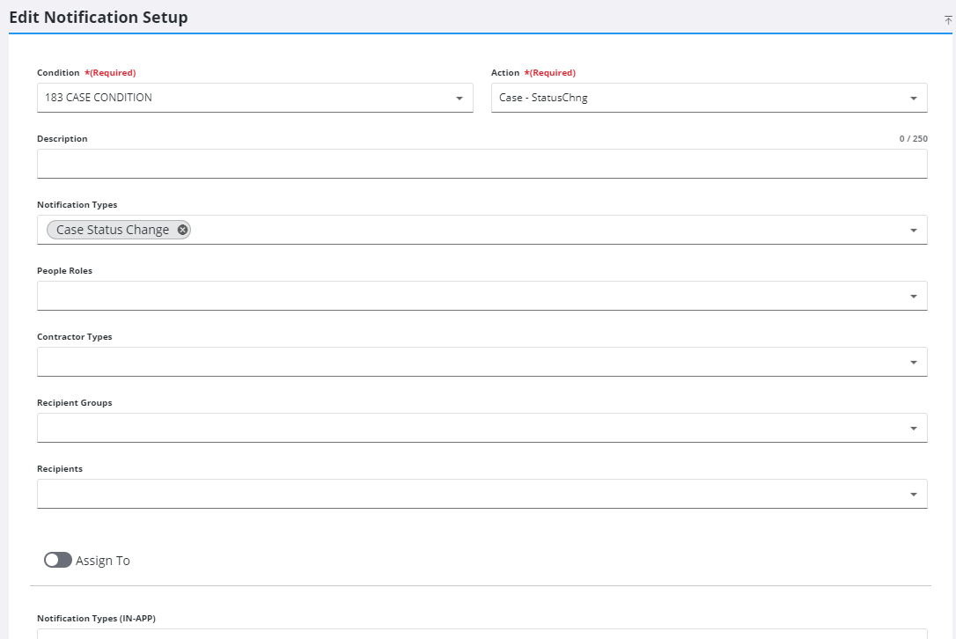Click inside the Contractor Types field
The height and width of the screenshot is (639, 956).
pyautogui.click(x=440, y=361)
